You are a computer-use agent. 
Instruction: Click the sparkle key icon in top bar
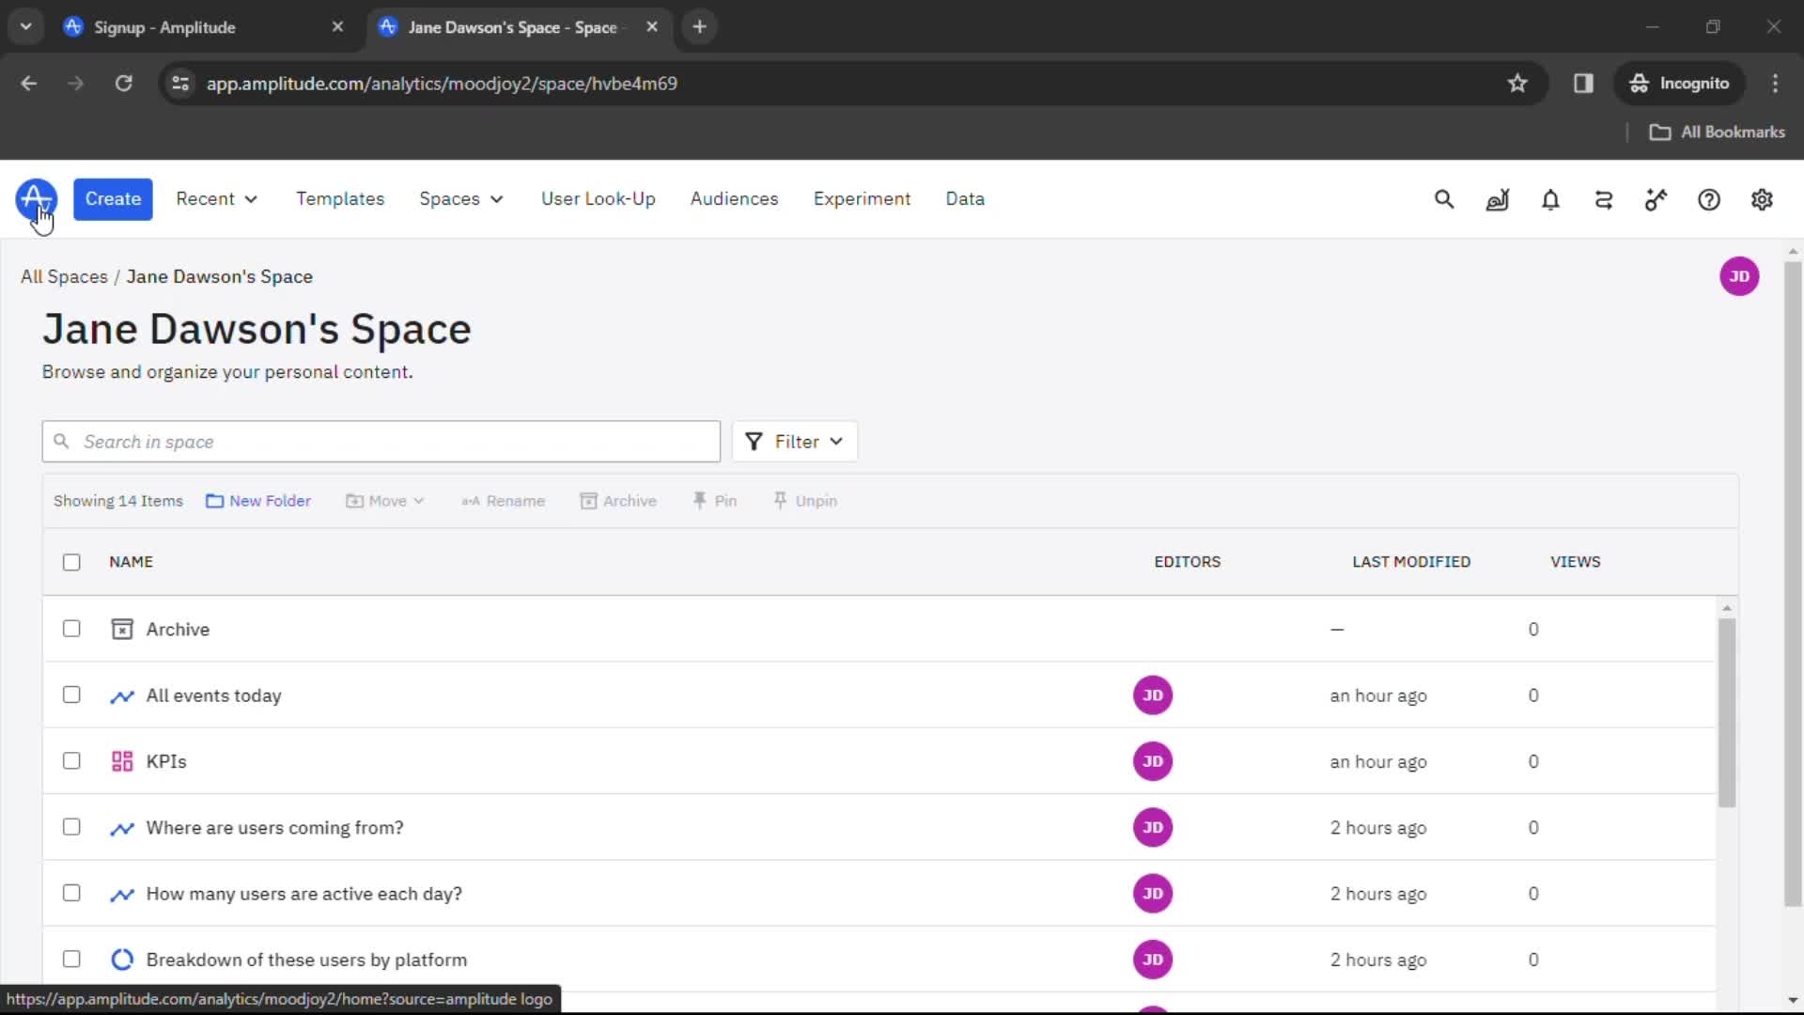(x=1656, y=199)
